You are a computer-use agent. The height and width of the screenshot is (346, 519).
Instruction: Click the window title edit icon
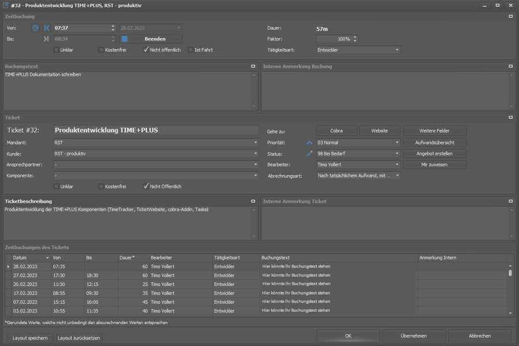(6, 5)
